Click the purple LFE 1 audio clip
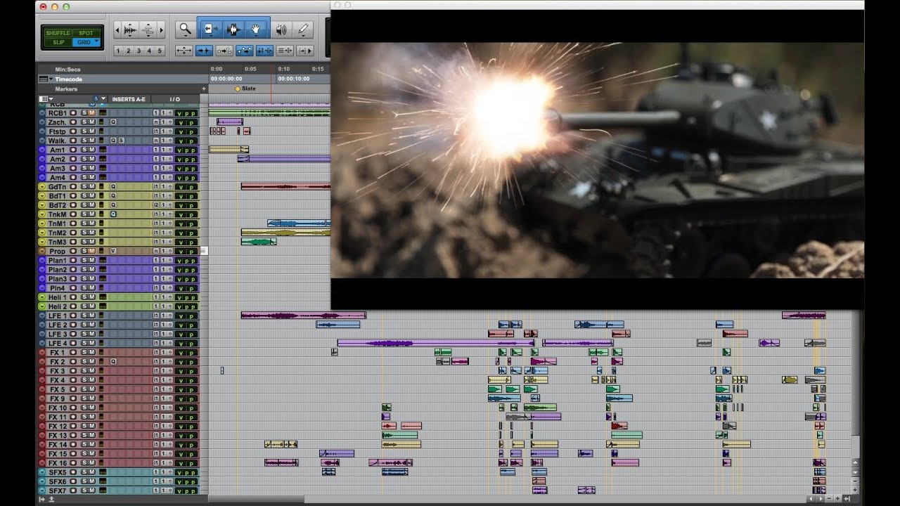900x506 pixels. 303,316
